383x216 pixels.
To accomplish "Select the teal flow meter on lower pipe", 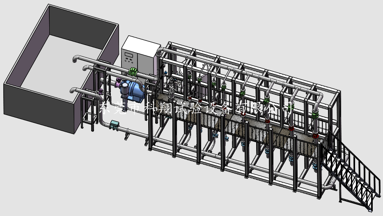I will pos(115,124).
